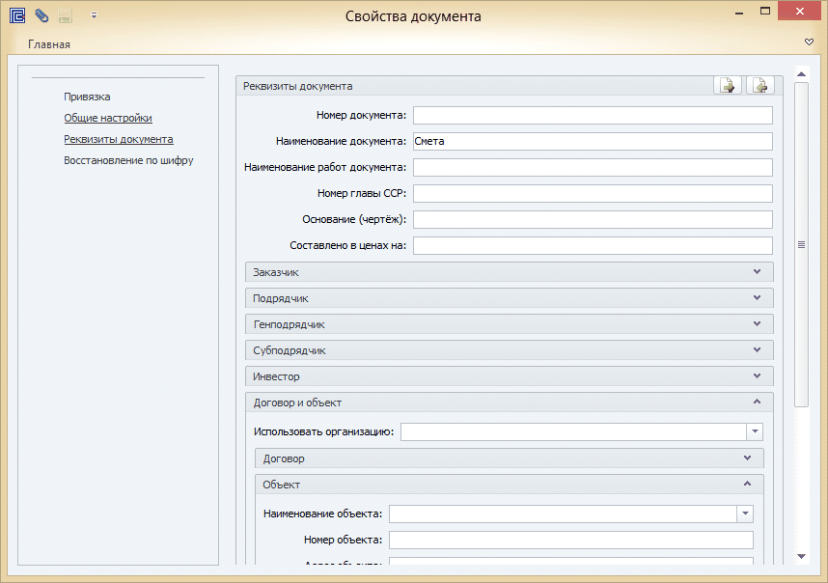The image size is (828, 583).
Task: Click the document export icon with right arrow
Action: tap(728, 86)
